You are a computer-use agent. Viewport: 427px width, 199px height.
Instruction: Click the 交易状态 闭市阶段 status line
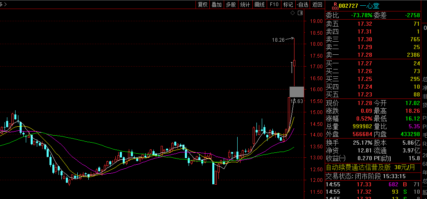pos(365,176)
